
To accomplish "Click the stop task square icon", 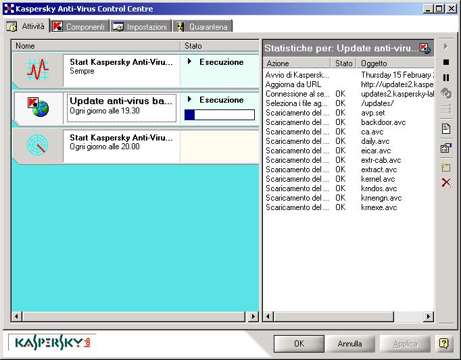I will [x=446, y=62].
